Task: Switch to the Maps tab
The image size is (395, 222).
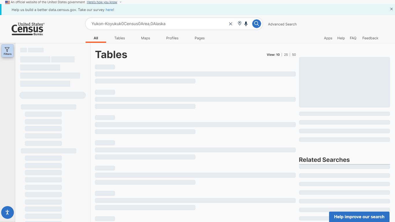Action: [145, 38]
